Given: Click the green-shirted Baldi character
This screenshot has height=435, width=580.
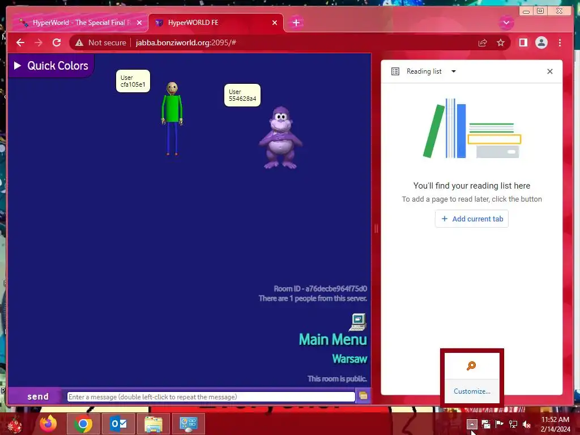Looking at the screenshot, I should coord(172,118).
